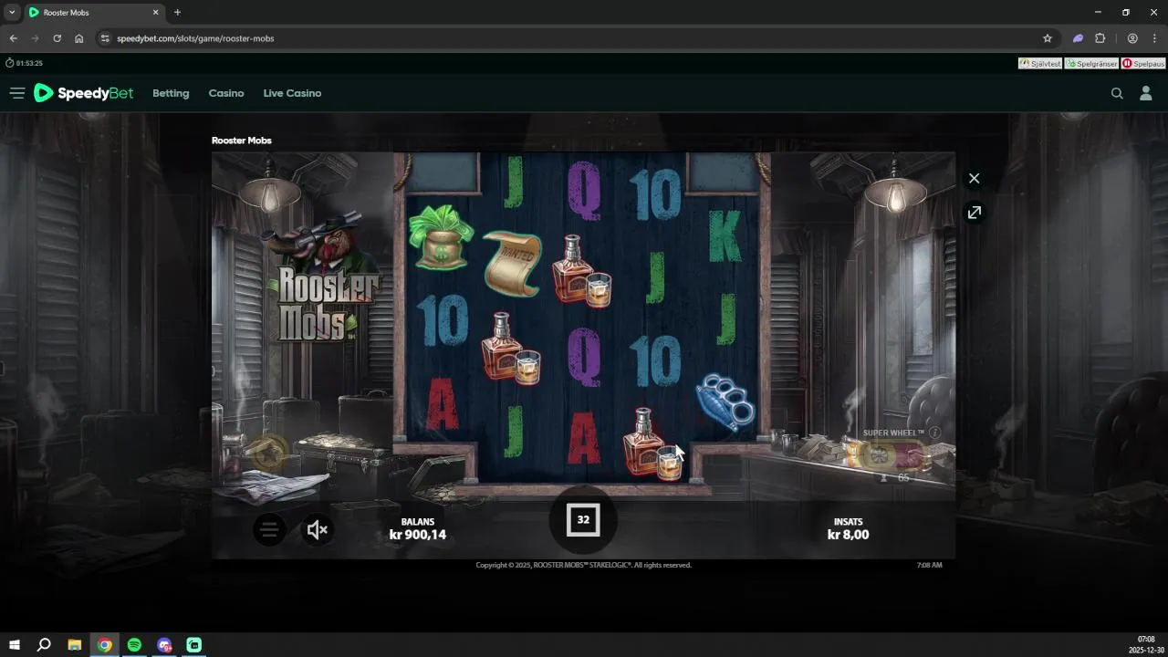Click the Spelpaus button

click(x=1143, y=63)
